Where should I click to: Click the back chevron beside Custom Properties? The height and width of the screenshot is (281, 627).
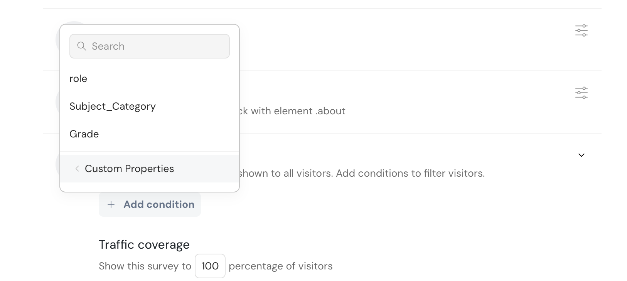click(77, 169)
